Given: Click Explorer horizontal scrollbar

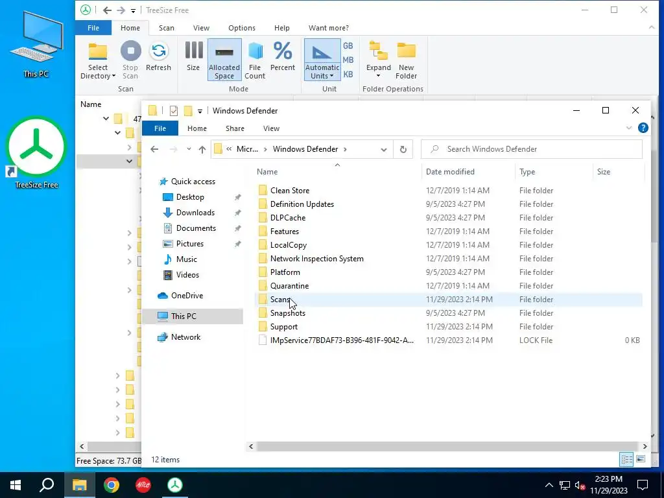Looking at the screenshot, I should [x=447, y=446].
